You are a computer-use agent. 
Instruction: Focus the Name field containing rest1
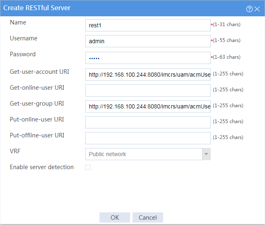148,25
